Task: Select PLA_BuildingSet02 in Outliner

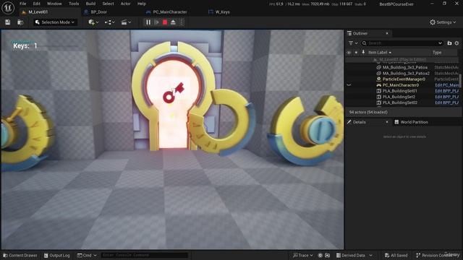Action: (x=400, y=103)
